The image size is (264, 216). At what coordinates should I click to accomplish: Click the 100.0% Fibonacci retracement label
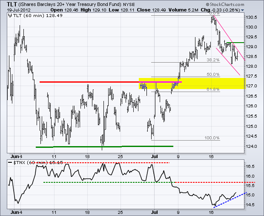tap(212, 138)
